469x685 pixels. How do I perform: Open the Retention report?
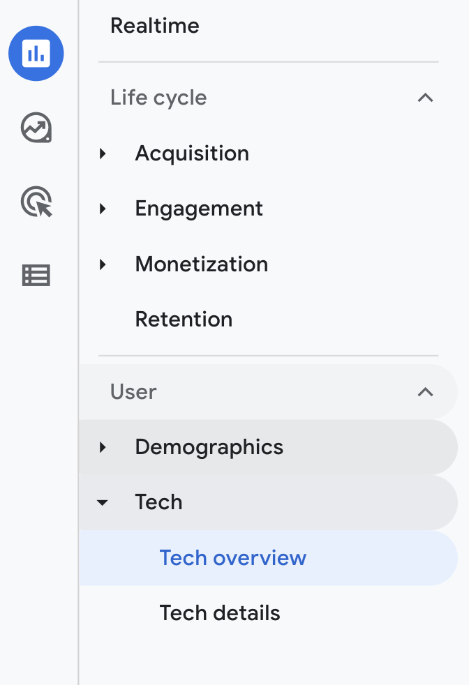coord(184,319)
